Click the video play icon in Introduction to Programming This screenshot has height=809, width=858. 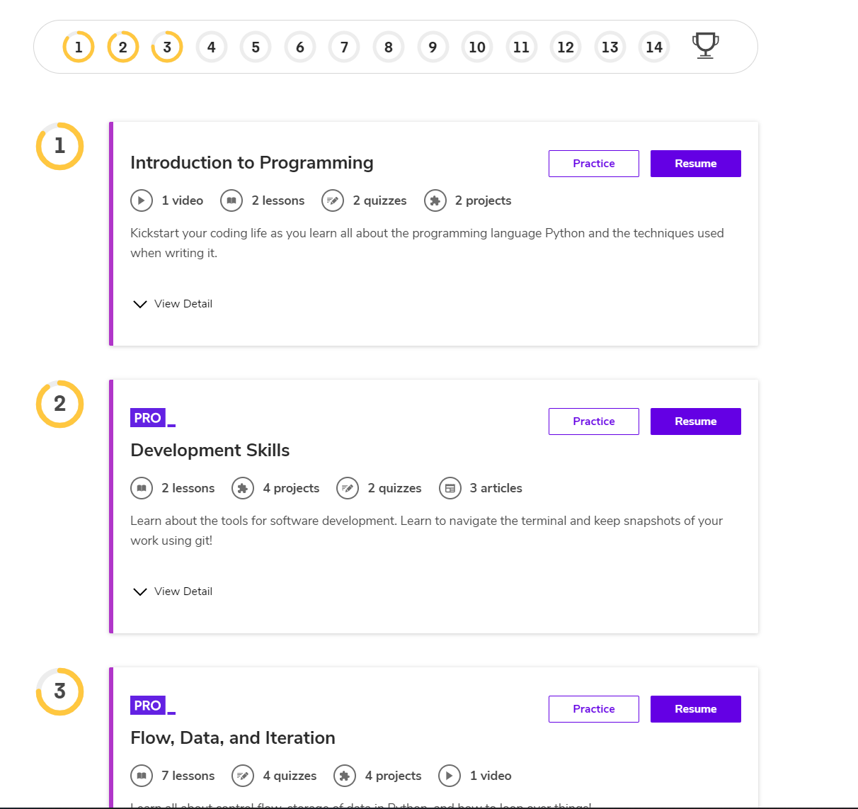point(142,200)
